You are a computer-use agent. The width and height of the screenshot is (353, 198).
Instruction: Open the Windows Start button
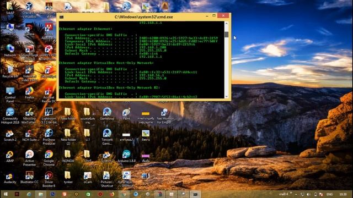(6, 194)
